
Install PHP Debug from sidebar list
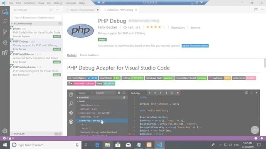[x=57, y=49]
